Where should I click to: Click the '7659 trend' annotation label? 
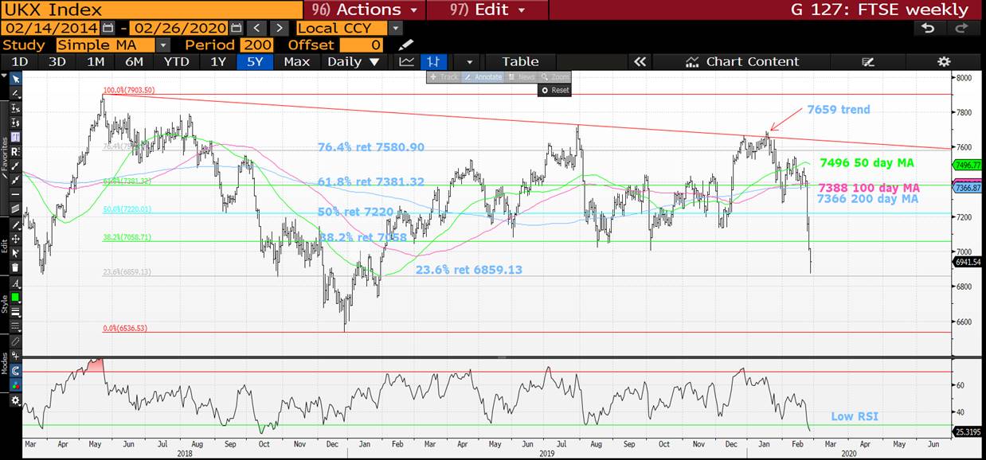[x=838, y=110]
